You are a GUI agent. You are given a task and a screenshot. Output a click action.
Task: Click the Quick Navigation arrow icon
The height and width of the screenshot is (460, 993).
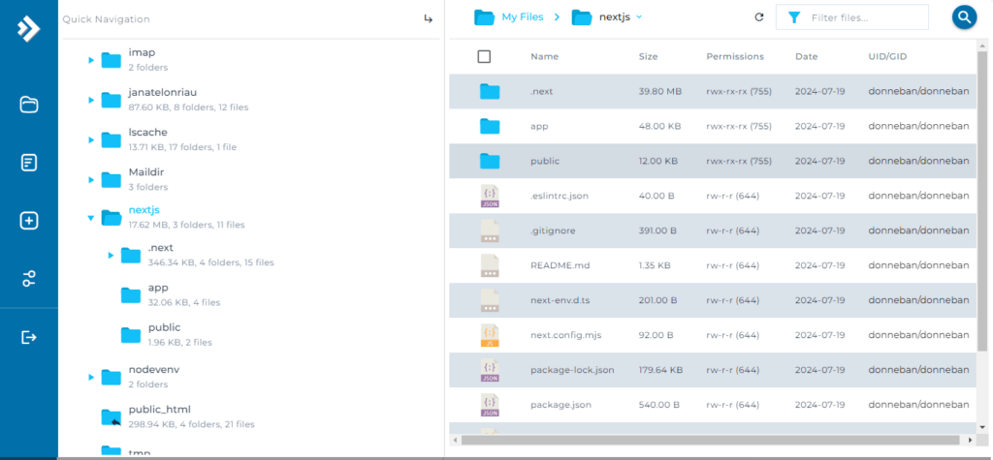(x=428, y=19)
